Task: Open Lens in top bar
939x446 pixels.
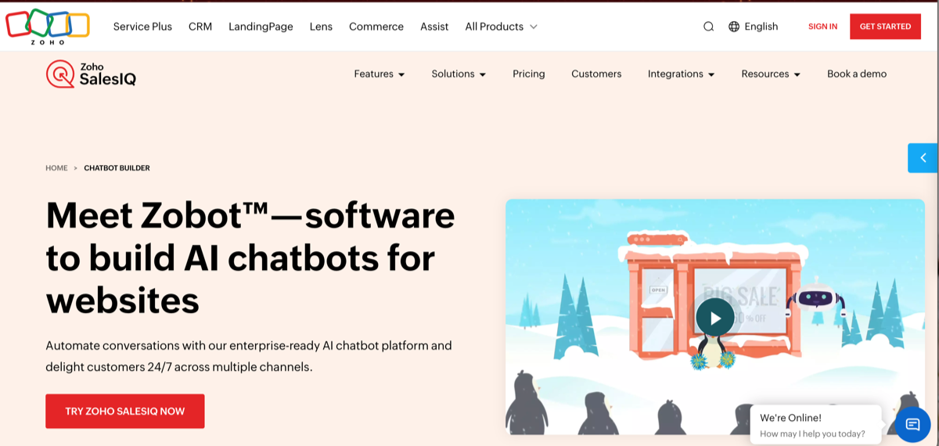Action: (321, 27)
